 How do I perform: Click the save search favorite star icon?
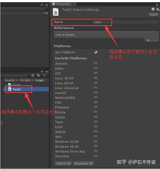point(44,75)
